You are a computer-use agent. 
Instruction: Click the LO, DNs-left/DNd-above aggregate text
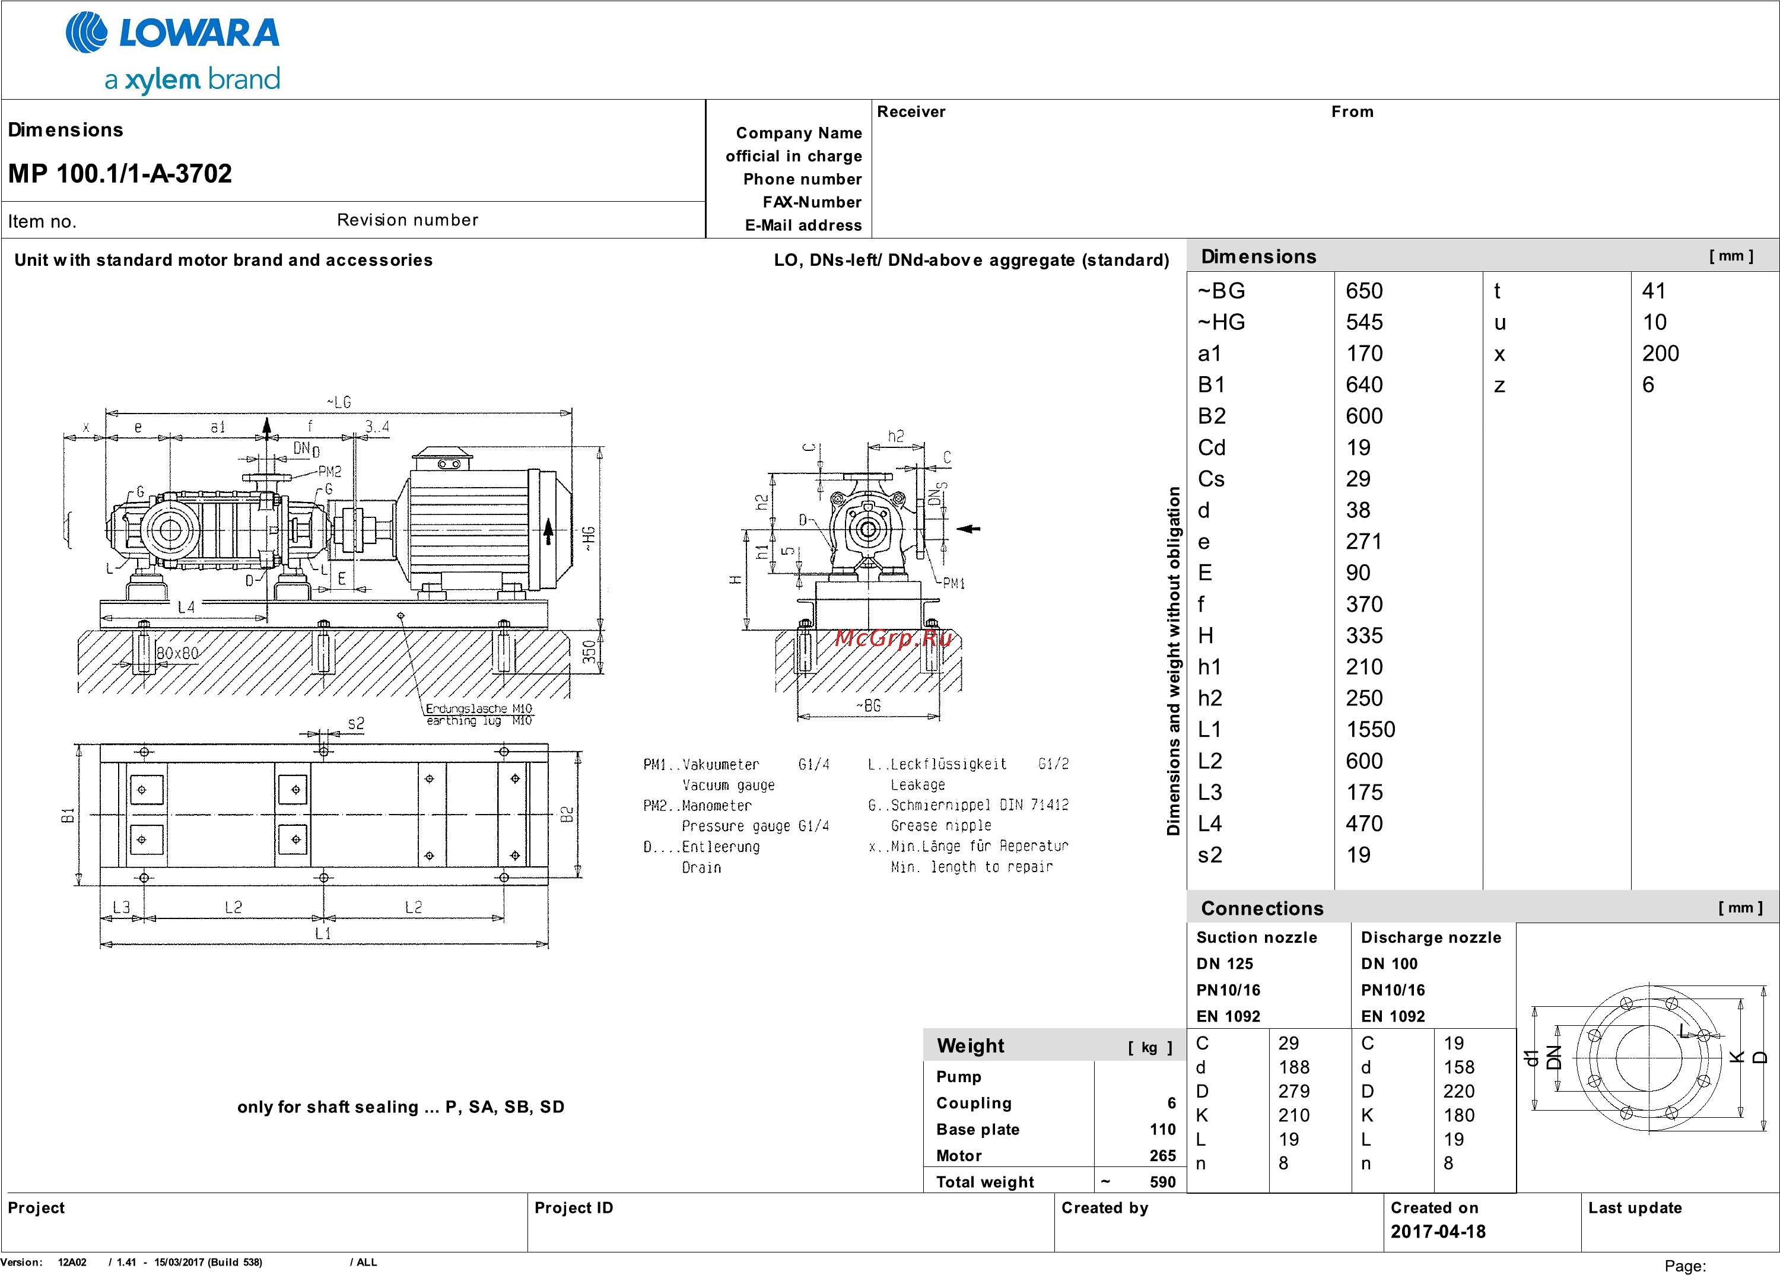pos(972,260)
